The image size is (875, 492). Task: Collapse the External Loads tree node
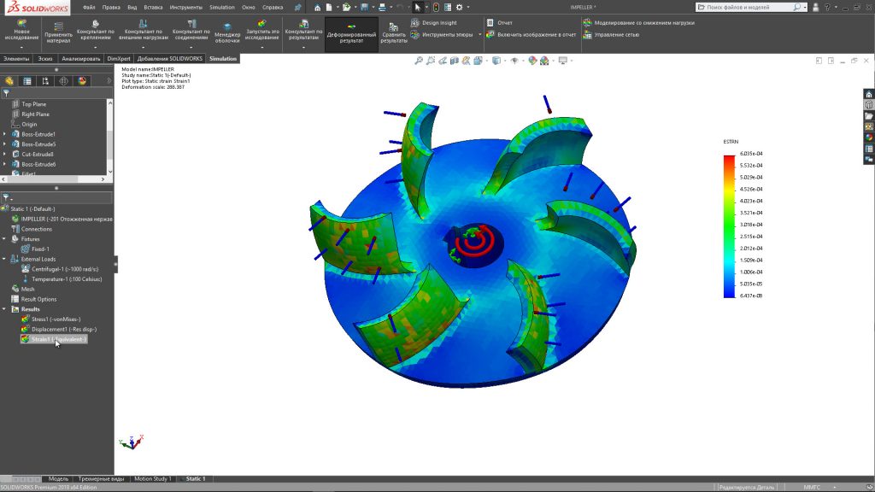pos(5,259)
